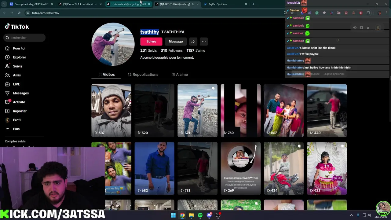The height and width of the screenshot is (220, 391).
Task: Open the tab search dropdown arrow
Action: click(4, 4)
